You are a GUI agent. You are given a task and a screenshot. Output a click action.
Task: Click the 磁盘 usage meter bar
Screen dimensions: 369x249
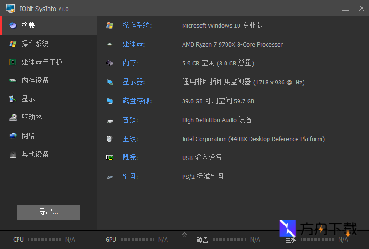tap(229, 240)
